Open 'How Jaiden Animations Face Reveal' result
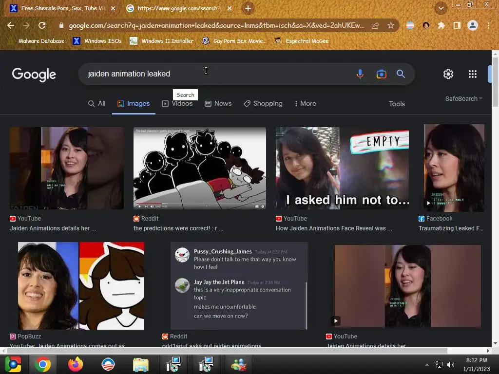This screenshot has width=499, height=374. [x=334, y=228]
